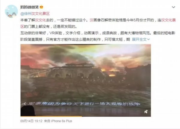Viewport: 180px width, 129px height.
Task: Open the 妈妈微微笑 username profile
Action: tap(29, 7)
